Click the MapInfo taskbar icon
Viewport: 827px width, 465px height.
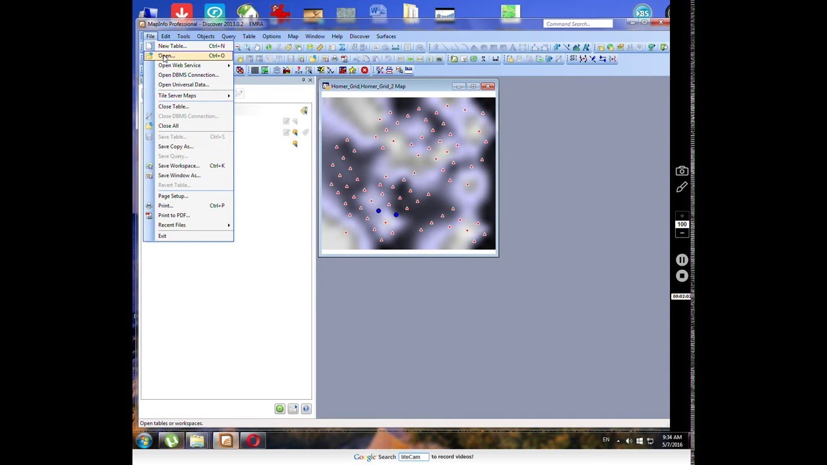225,441
